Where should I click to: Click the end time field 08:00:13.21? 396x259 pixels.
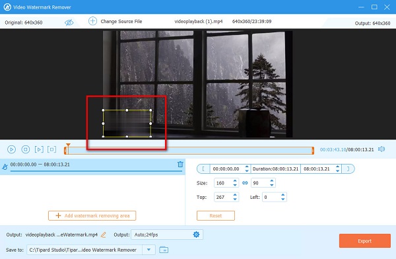tap(317, 168)
